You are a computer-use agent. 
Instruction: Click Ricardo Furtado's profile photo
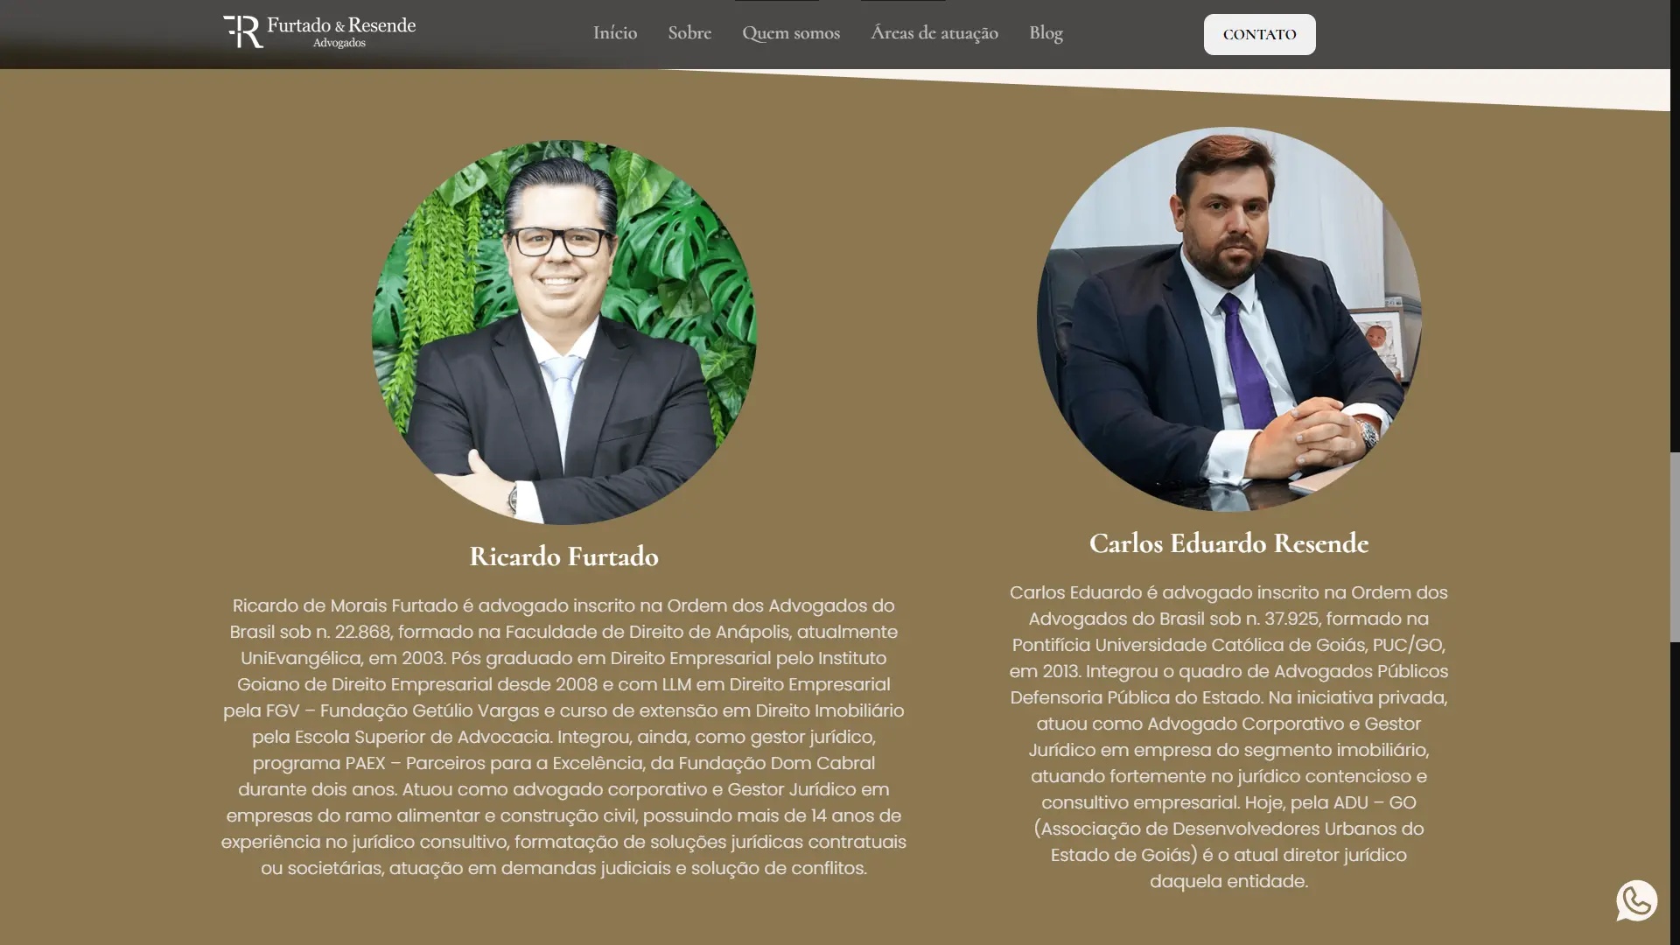(564, 332)
